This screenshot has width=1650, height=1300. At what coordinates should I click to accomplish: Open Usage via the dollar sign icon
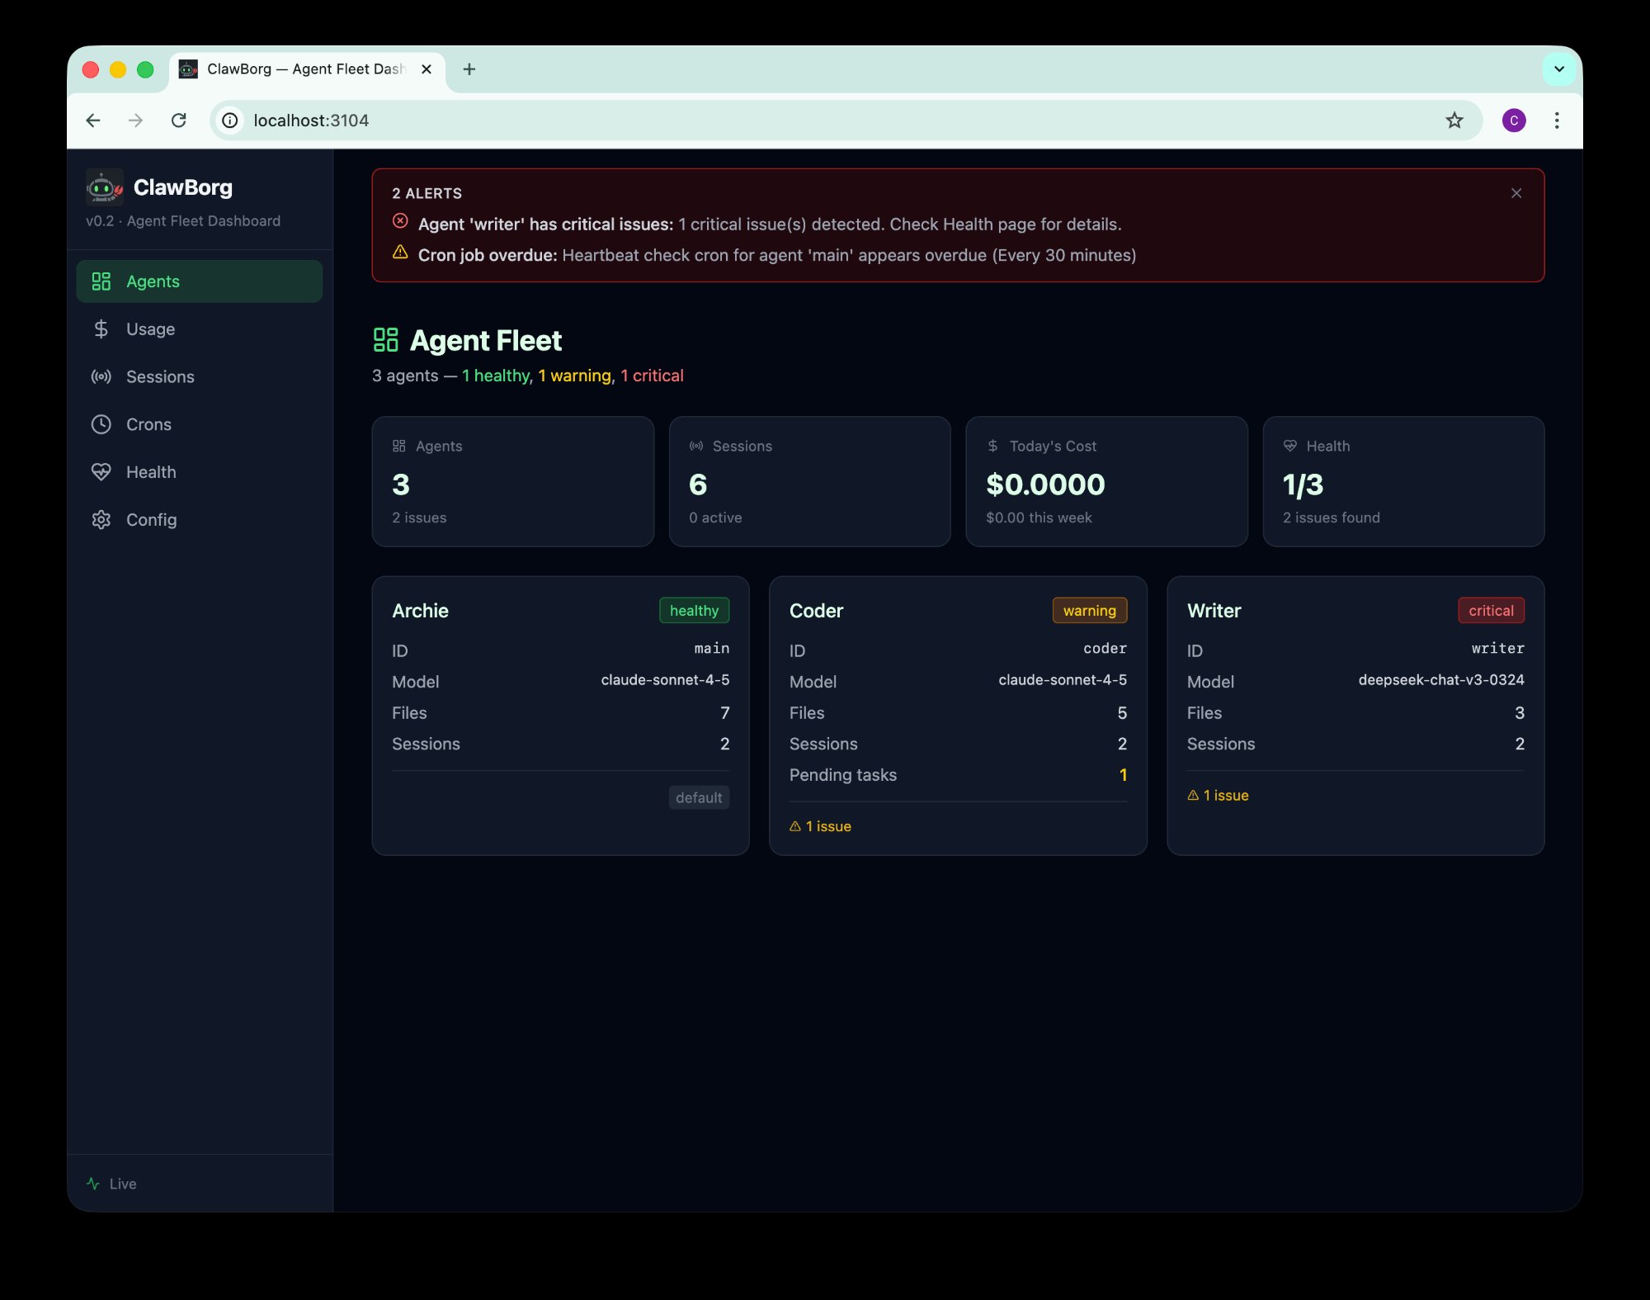point(101,329)
